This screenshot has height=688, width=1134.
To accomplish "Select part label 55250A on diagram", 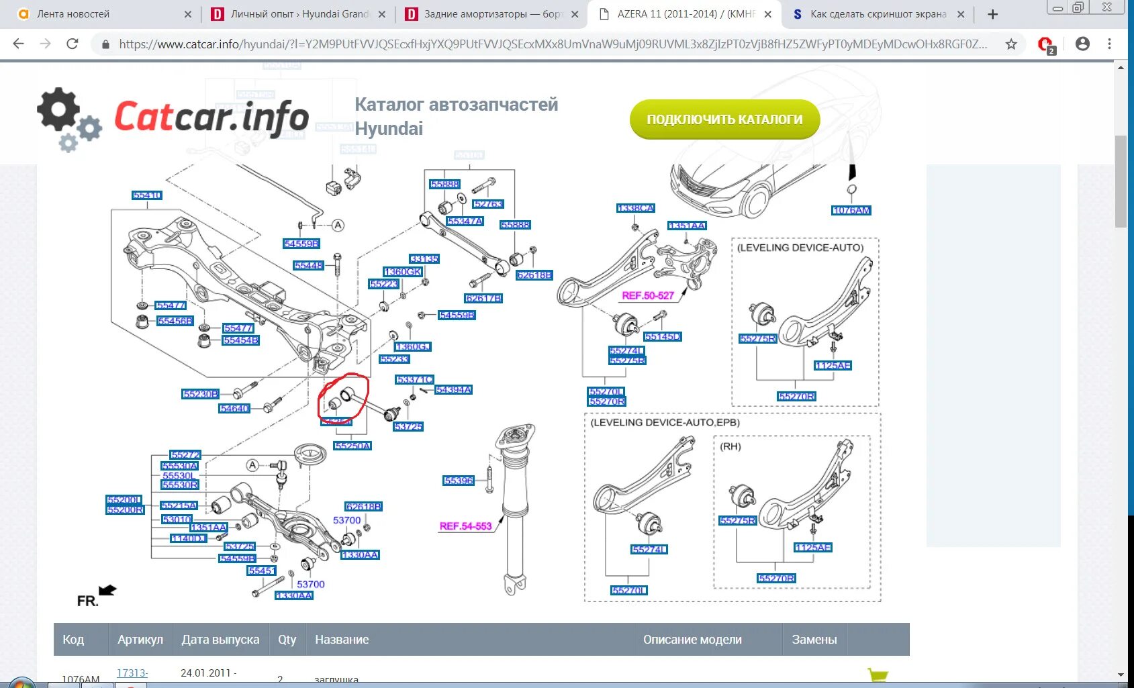I will (x=352, y=446).
